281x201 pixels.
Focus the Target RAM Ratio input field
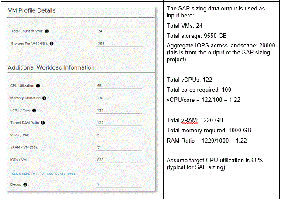point(119,123)
